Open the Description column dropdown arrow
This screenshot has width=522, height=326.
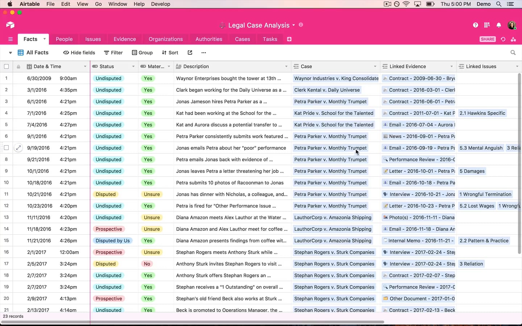pyautogui.click(x=286, y=67)
